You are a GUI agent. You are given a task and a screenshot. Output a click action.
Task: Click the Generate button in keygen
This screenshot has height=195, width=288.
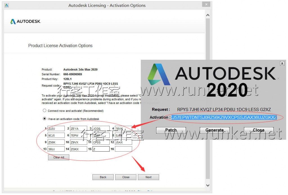[x=215, y=130]
